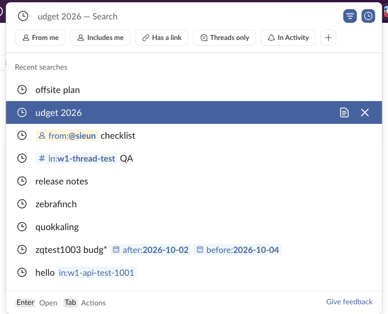Click the clock icon beside 'zebrafinch'

pyautogui.click(x=22, y=204)
